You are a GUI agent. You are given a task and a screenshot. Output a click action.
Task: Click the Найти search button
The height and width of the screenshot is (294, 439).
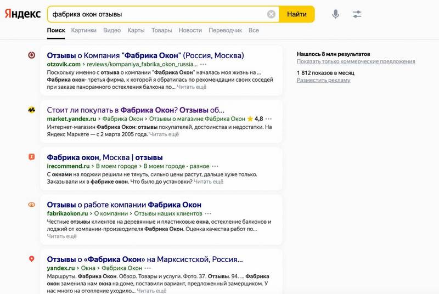point(297,14)
